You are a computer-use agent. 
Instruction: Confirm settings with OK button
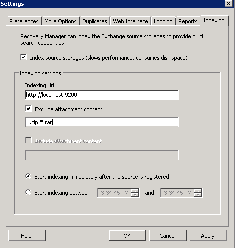[x=127, y=236]
